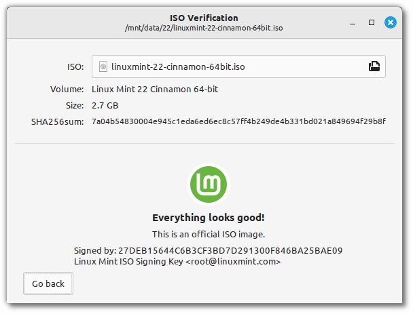Click the SHA256sum: label
413x314 pixels.
click(x=57, y=121)
